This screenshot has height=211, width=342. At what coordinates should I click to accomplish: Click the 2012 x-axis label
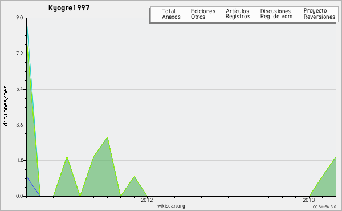(147, 200)
